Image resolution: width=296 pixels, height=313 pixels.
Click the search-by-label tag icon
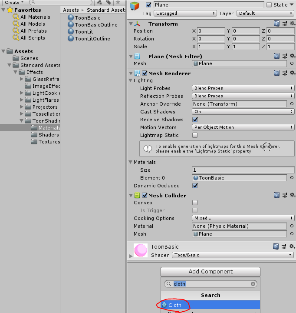pyautogui.click(x=109, y=3)
